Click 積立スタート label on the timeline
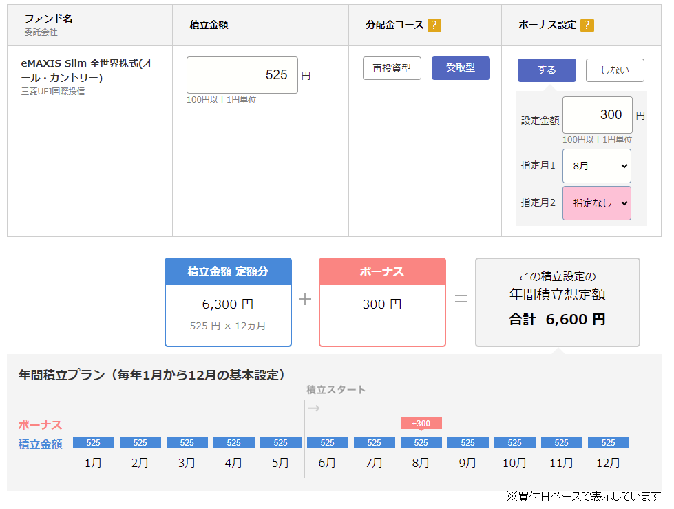This screenshot has height=509, width=674. pyautogui.click(x=336, y=390)
